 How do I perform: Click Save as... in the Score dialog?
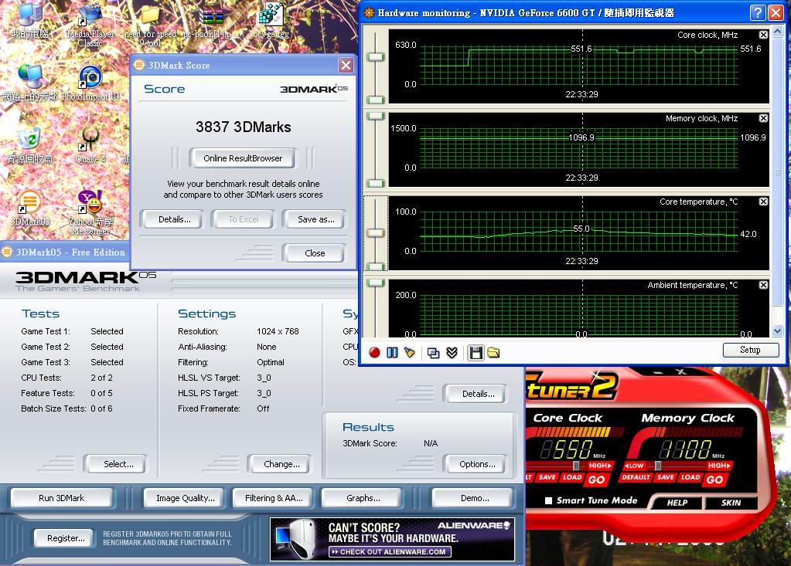pyautogui.click(x=315, y=219)
